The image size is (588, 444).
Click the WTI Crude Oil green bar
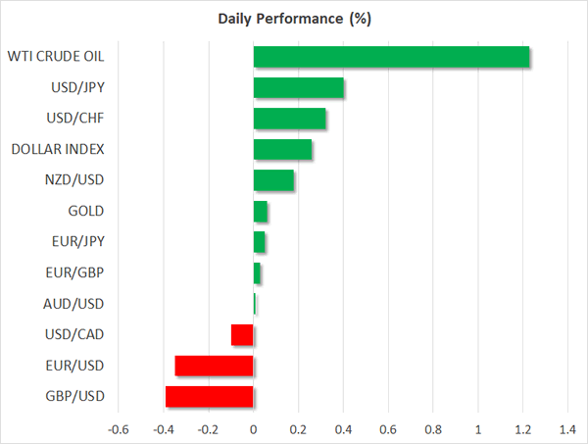point(391,57)
